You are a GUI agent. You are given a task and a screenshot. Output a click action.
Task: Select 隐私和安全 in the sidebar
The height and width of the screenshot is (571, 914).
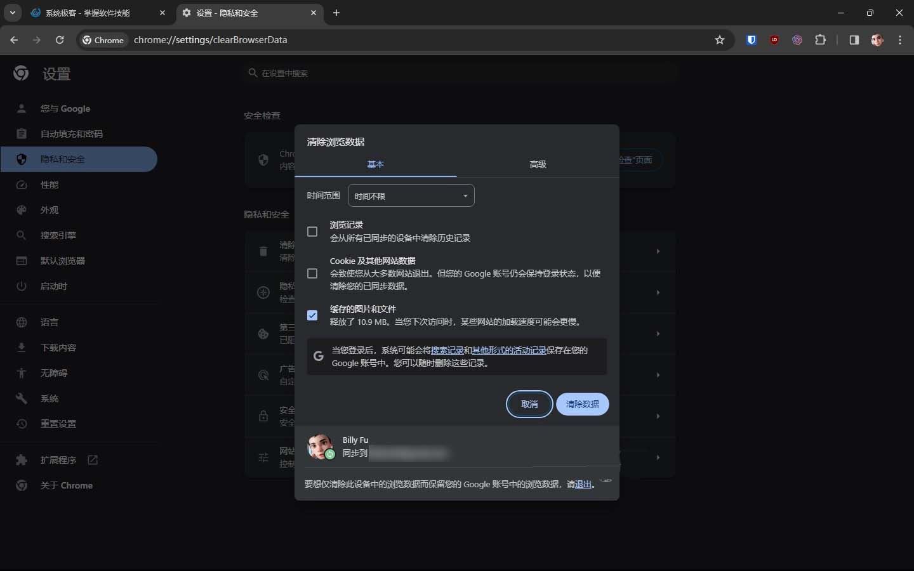(x=79, y=159)
